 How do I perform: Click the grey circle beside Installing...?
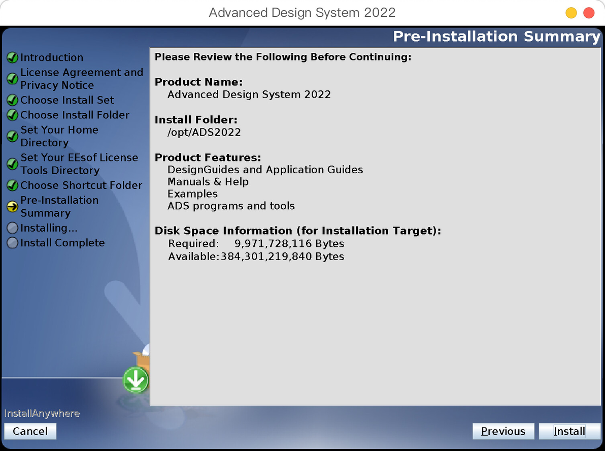click(12, 228)
